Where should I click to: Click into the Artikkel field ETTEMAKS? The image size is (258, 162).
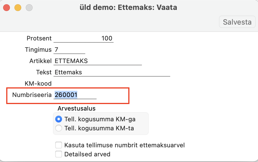pyautogui.click(x=98, y=61)
